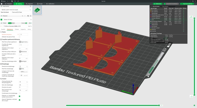Toggle the Avancé mode switch
Screen dimensions: 197x108
pyautogui.click(x=26, y=23)
